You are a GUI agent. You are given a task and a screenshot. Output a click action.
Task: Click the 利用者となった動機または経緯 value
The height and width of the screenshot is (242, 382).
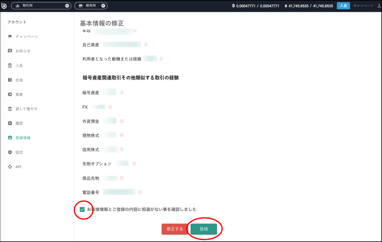pyautogui.click(x=150, y=59)
